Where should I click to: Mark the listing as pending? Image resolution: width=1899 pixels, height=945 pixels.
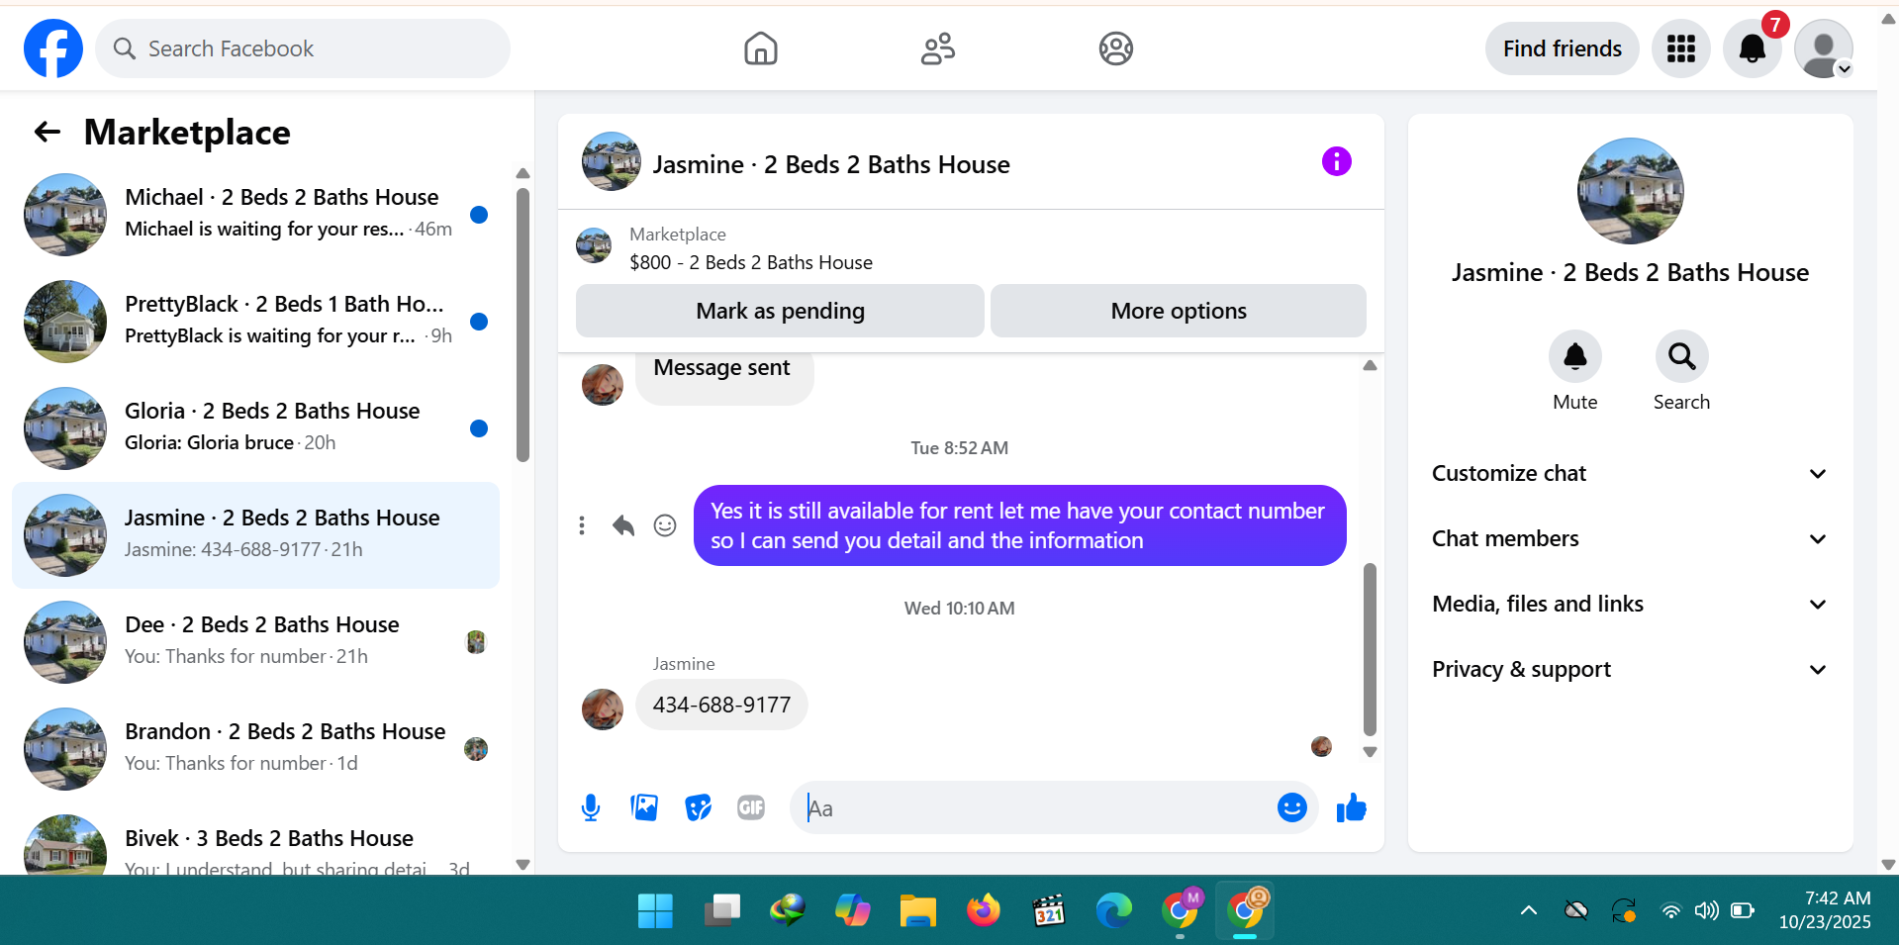tap(780, 311)
